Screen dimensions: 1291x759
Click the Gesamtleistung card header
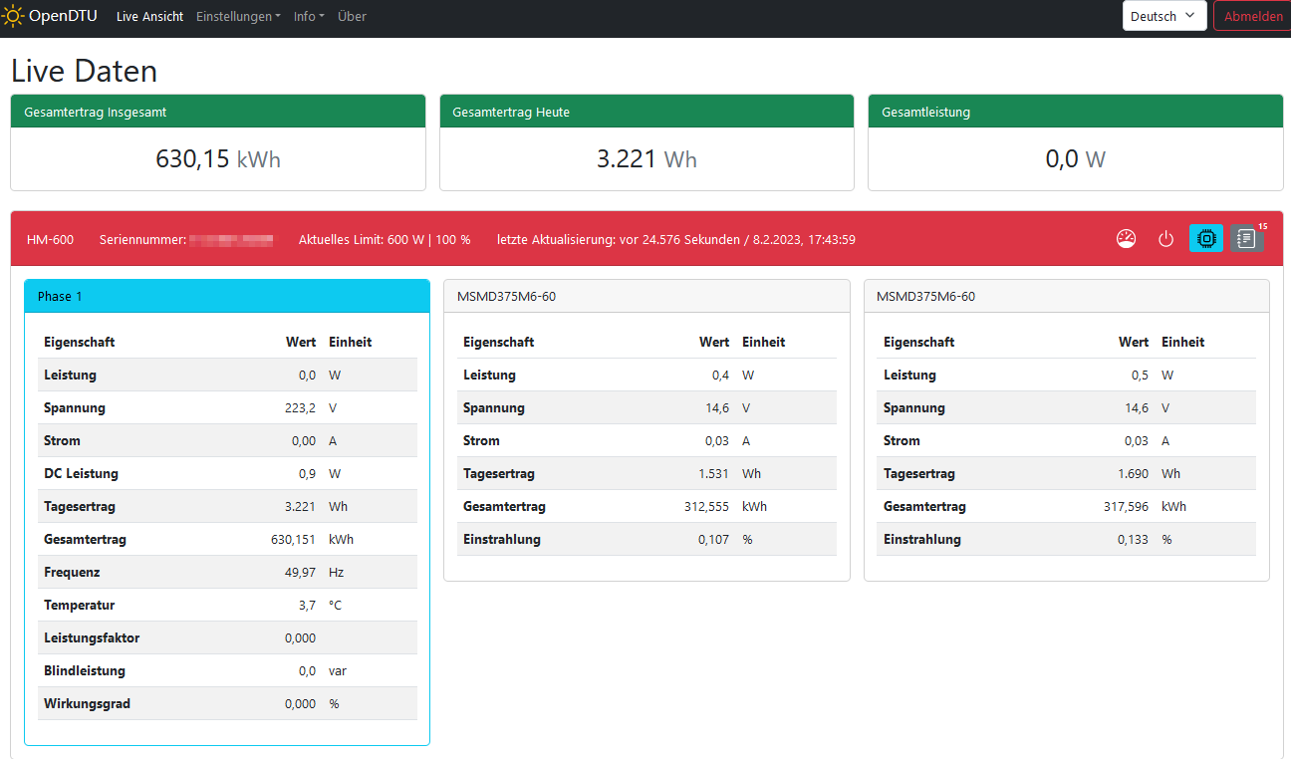1076,112
